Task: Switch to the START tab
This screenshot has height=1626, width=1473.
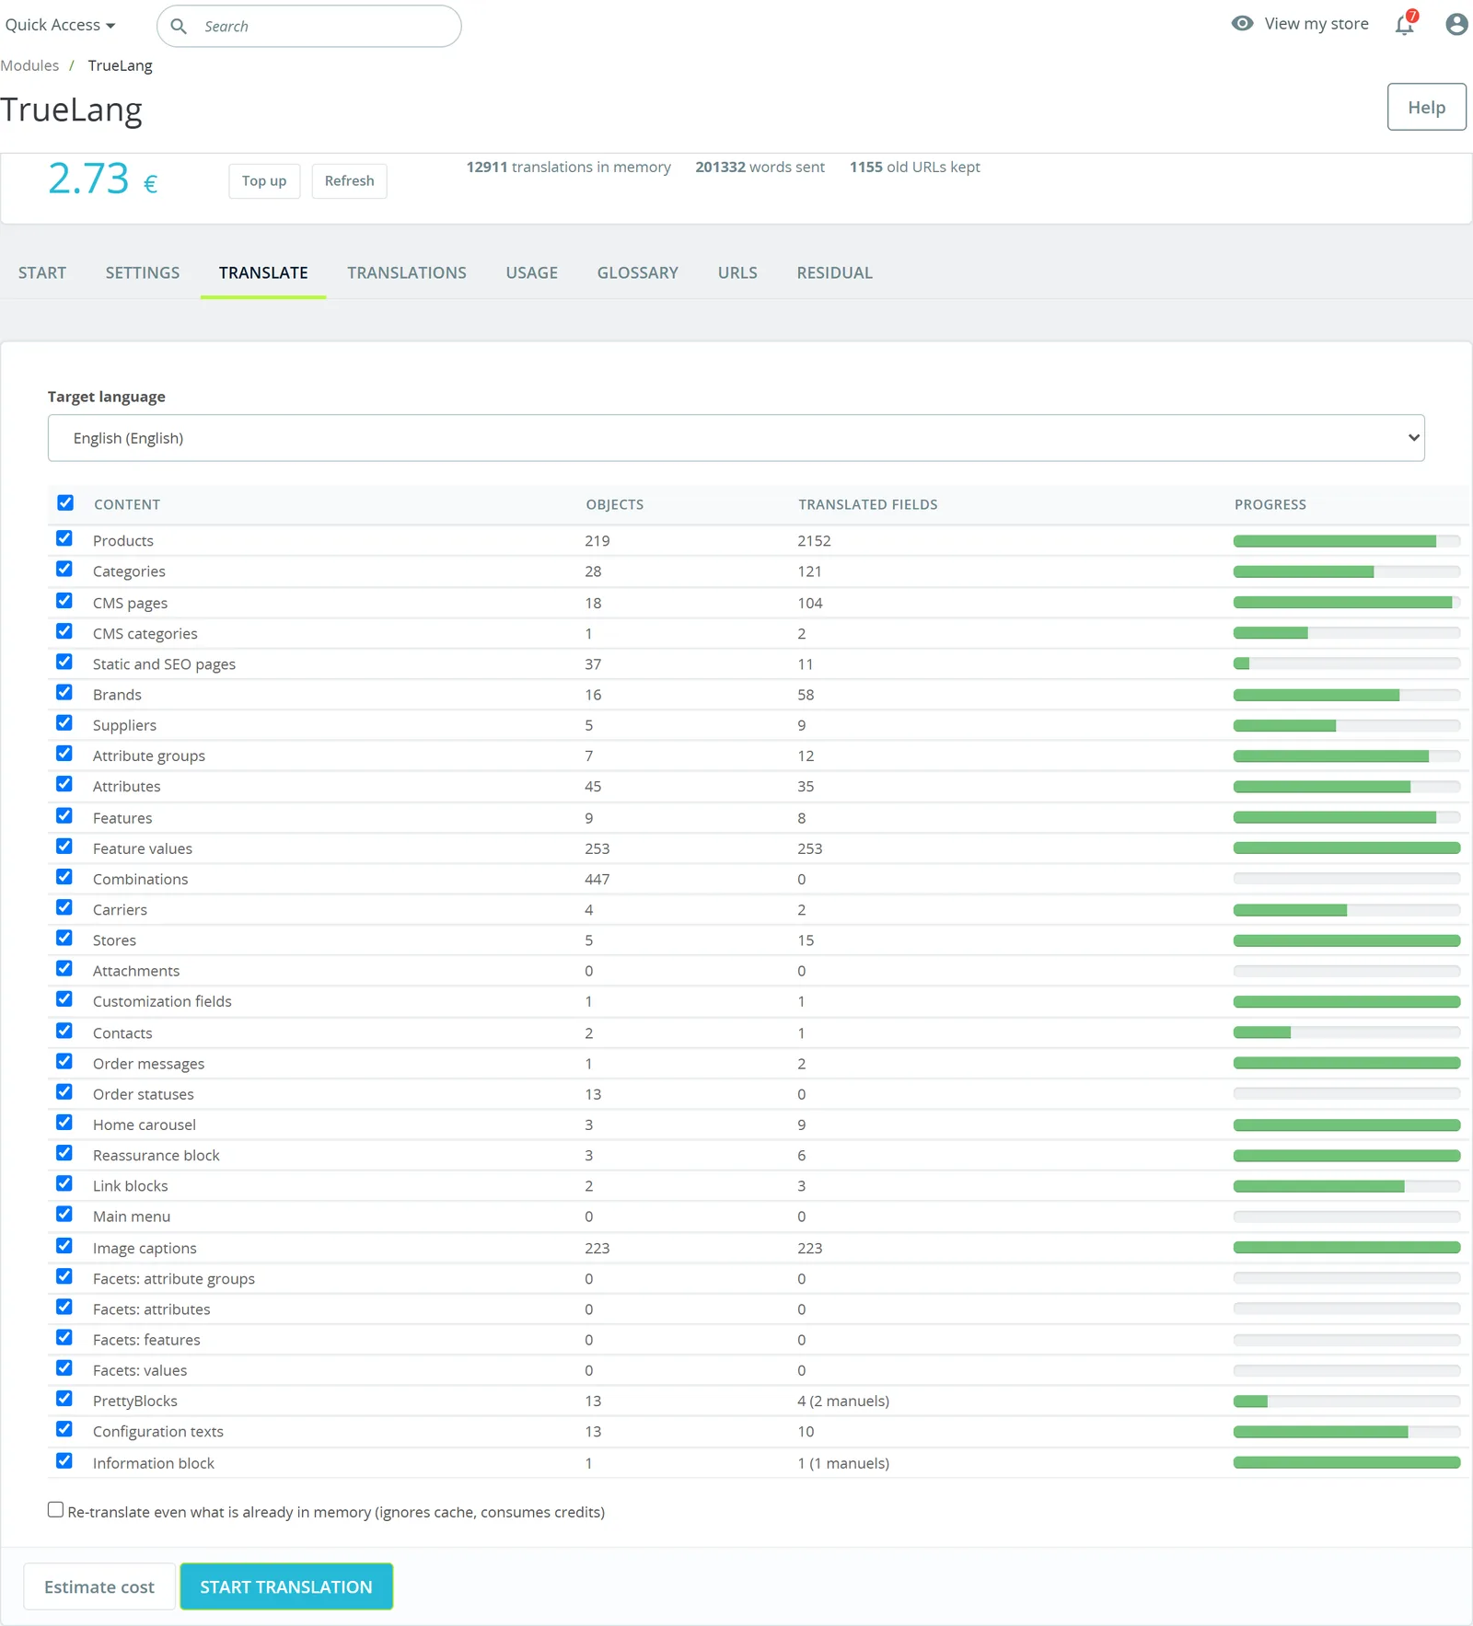Action: click(42, 272)
